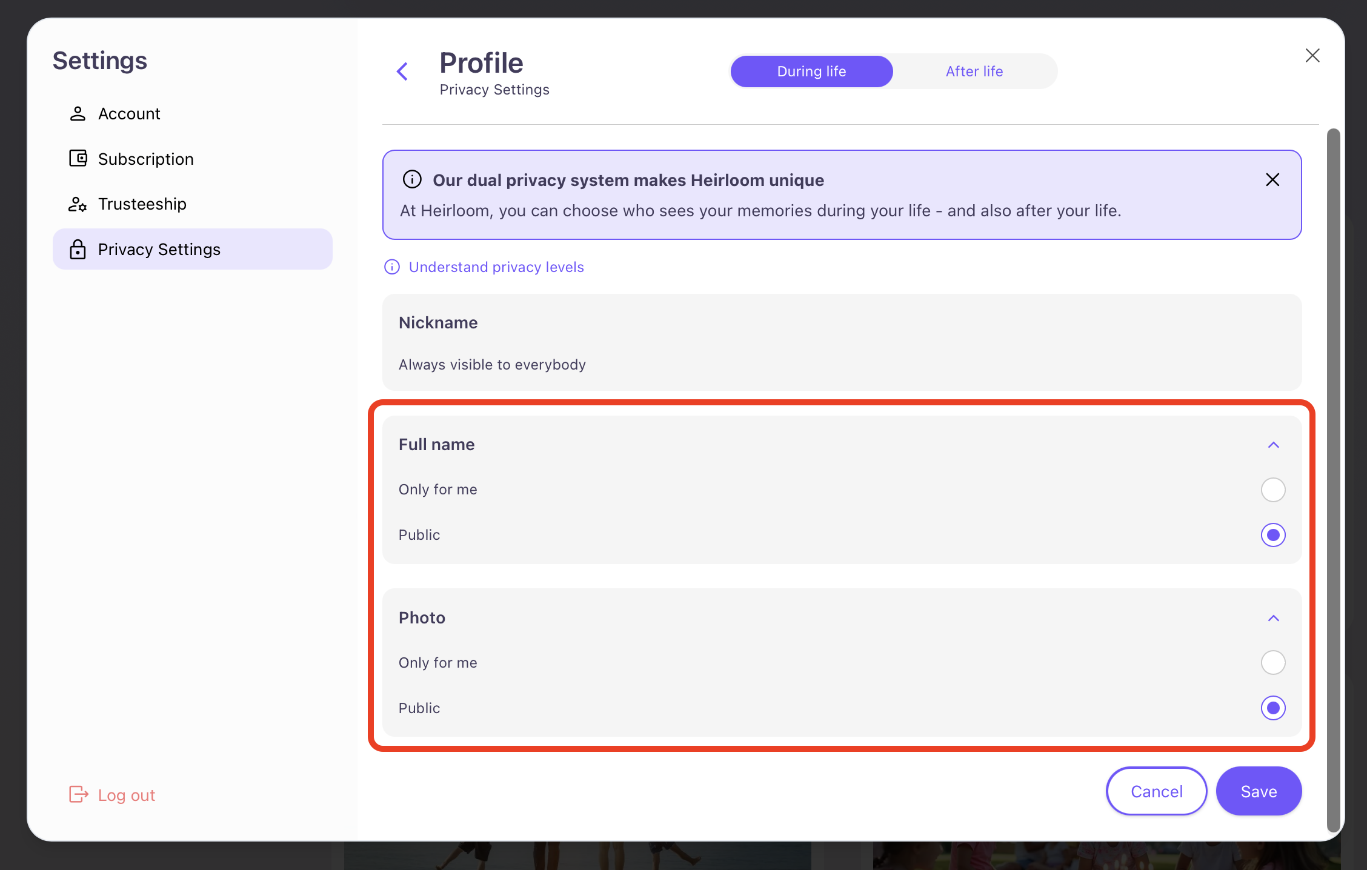Set Photo visibility to Only for me
Viewport: 1367px width, 870px height.
click(1272, 663)
